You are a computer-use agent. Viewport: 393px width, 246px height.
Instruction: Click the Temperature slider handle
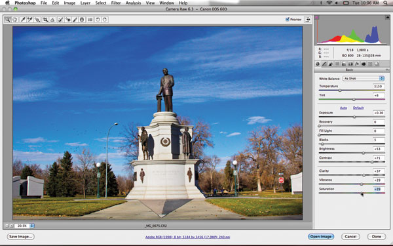pyautogui.click(x=340, y=91)
